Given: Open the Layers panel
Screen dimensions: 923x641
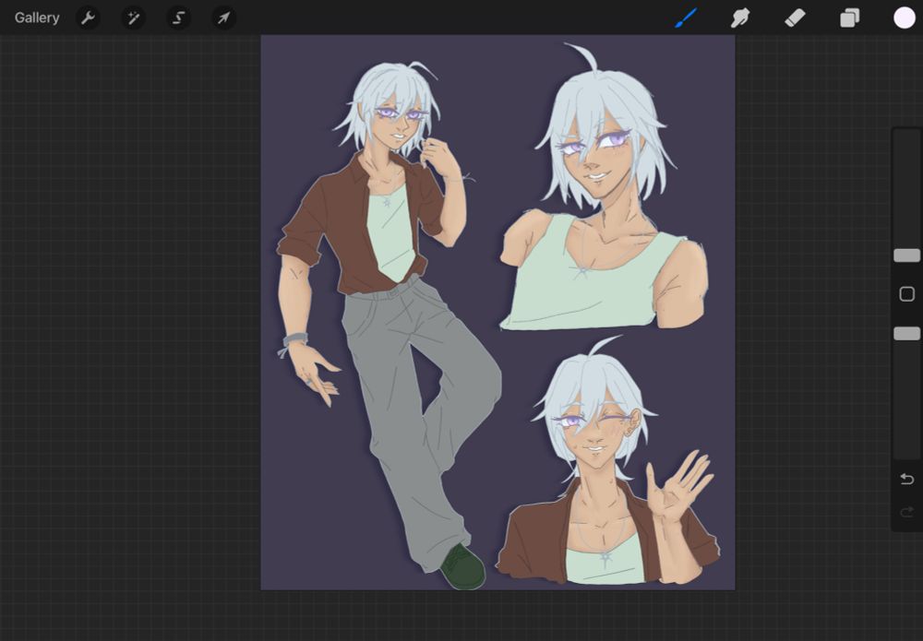Looking at the screenshot, I should [x=849, y=18].
